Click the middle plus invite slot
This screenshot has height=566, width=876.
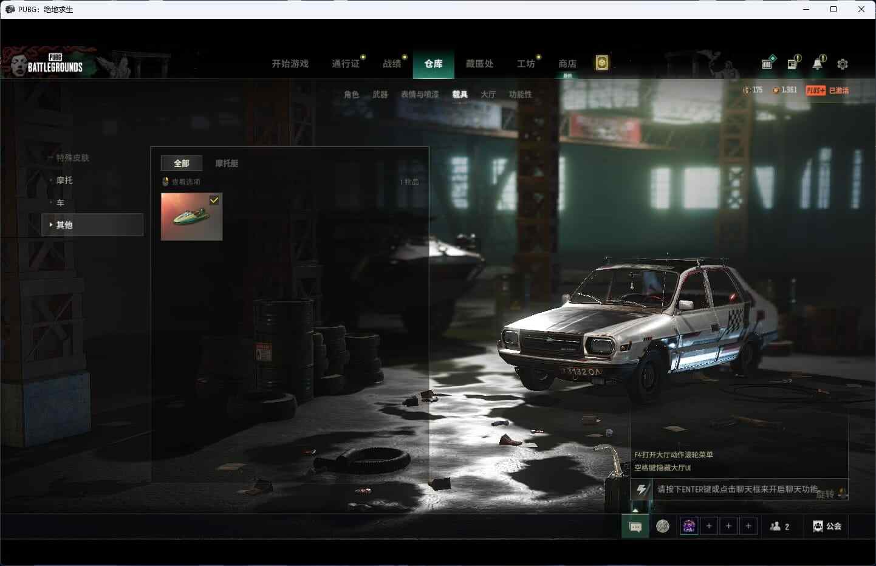coord(729,527)
